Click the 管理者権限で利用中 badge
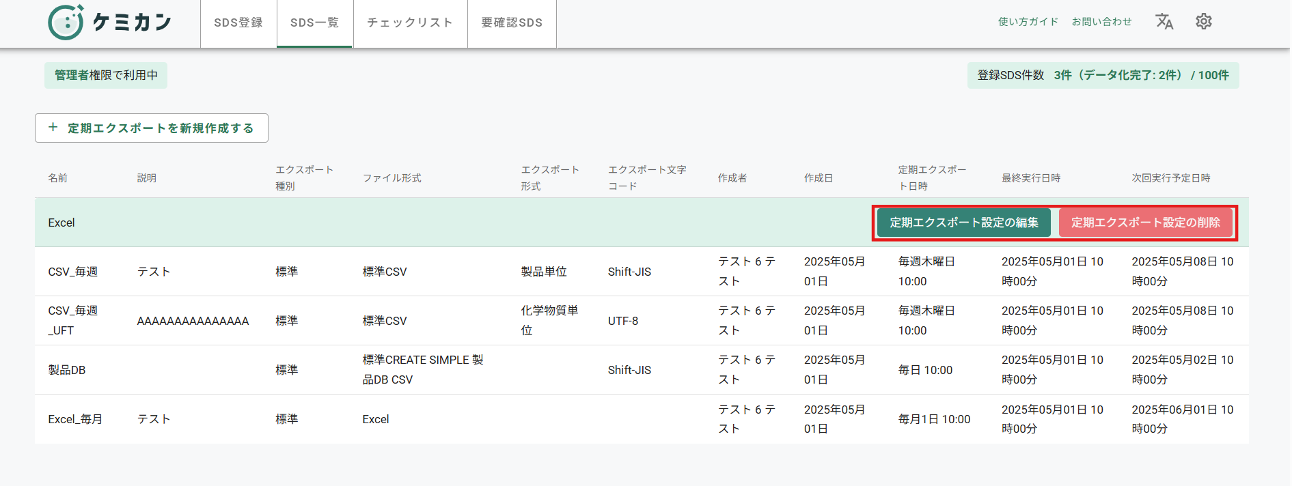 coord(106,75)
